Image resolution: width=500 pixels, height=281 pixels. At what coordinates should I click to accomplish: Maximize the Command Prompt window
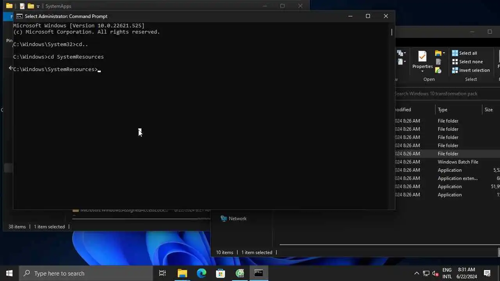pyautogui.click(x=368, y=16)
